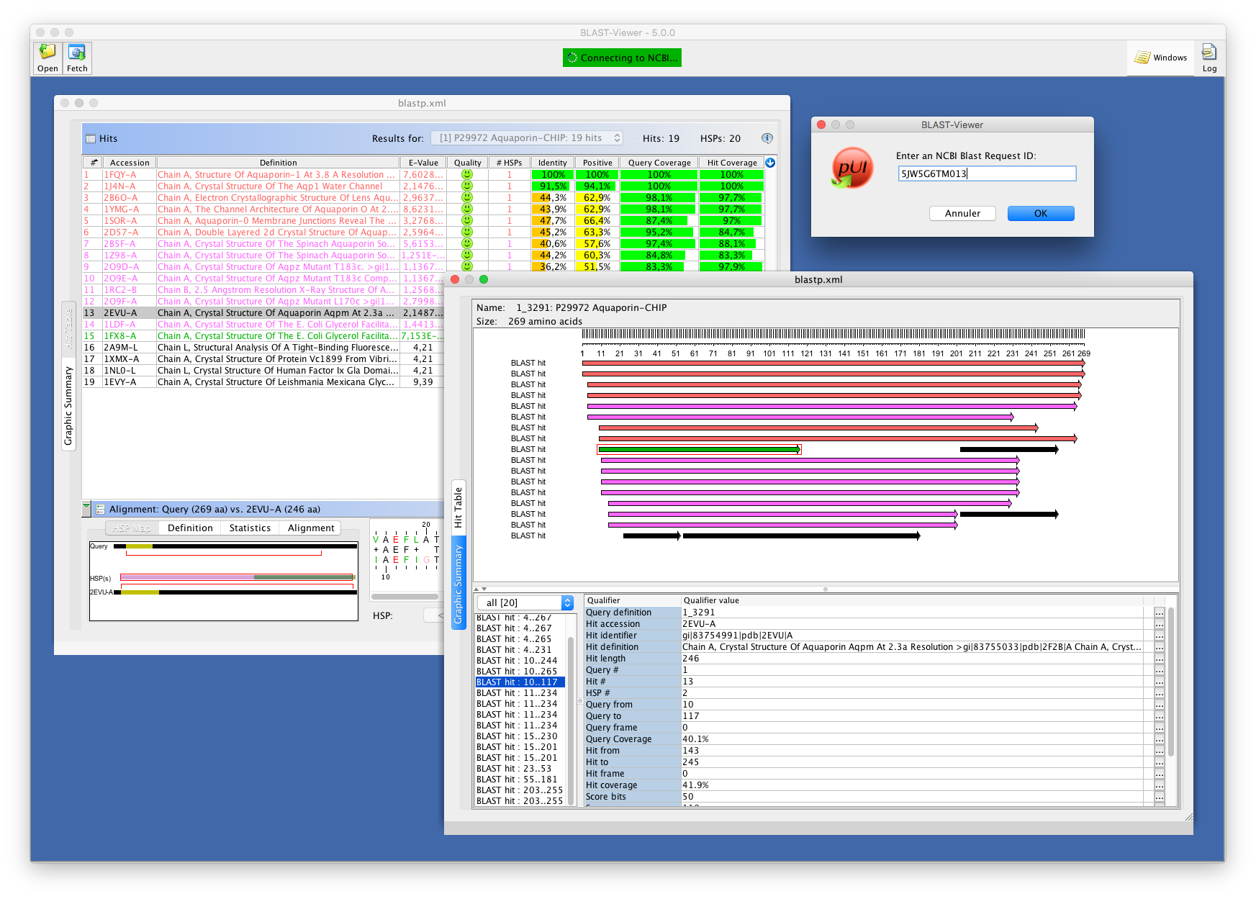Image resolution: width=1256 pixels, height=899 pixels.
Task: Switch to the Definition tab
Action: point(190,528)
